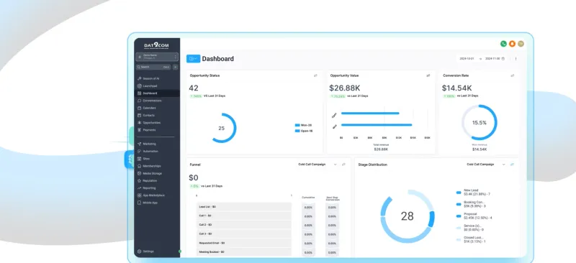Click the sidebar Search field
This screenshot has height=263, width=576.
(x=153, y=67)
